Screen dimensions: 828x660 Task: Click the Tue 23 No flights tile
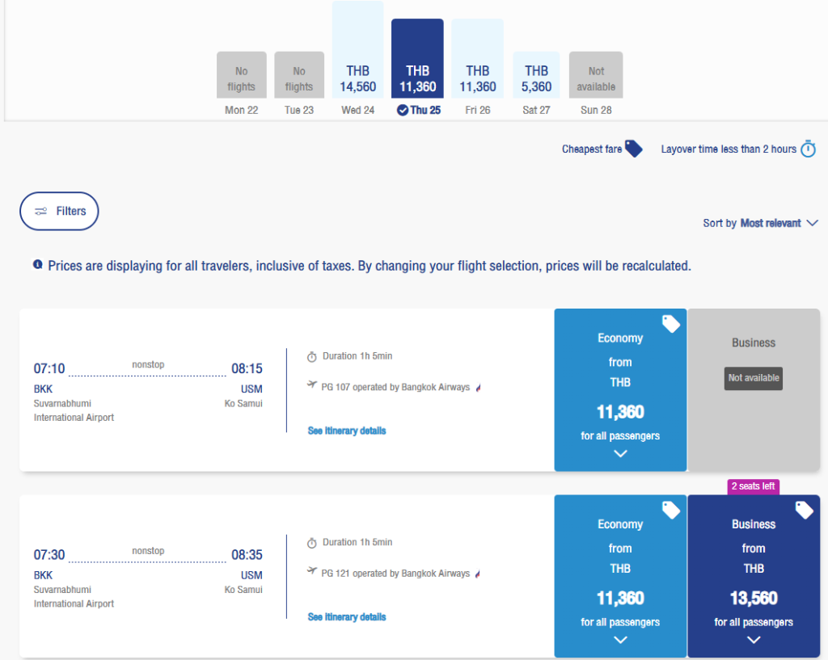tap(299, 75)
